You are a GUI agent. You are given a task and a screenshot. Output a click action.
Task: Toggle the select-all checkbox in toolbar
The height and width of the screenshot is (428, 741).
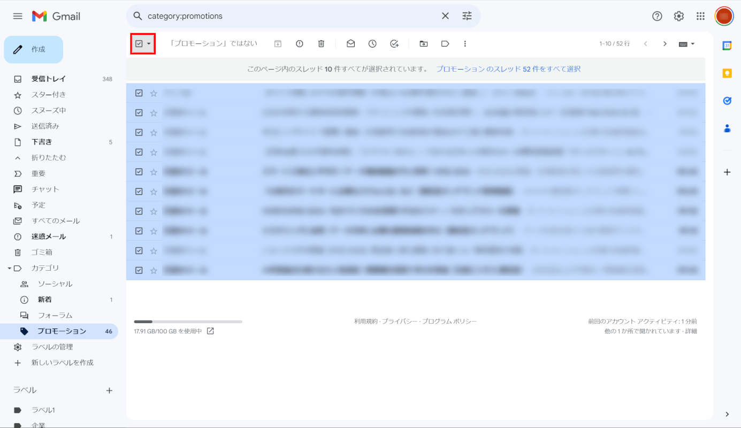[139, 44]
